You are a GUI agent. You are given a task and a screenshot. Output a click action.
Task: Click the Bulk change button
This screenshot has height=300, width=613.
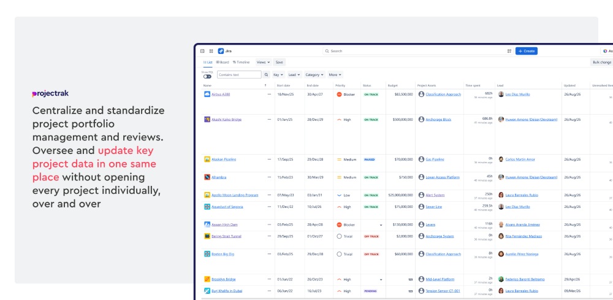(x=602, y=62)
